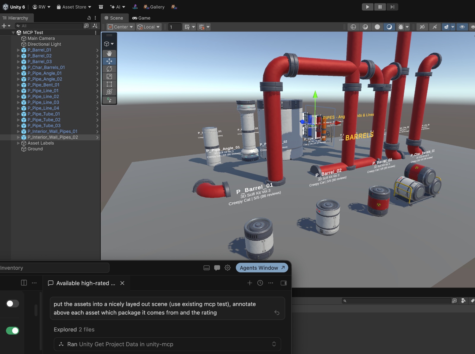
Task: Click the Pause button
Action: coord(380,7)
